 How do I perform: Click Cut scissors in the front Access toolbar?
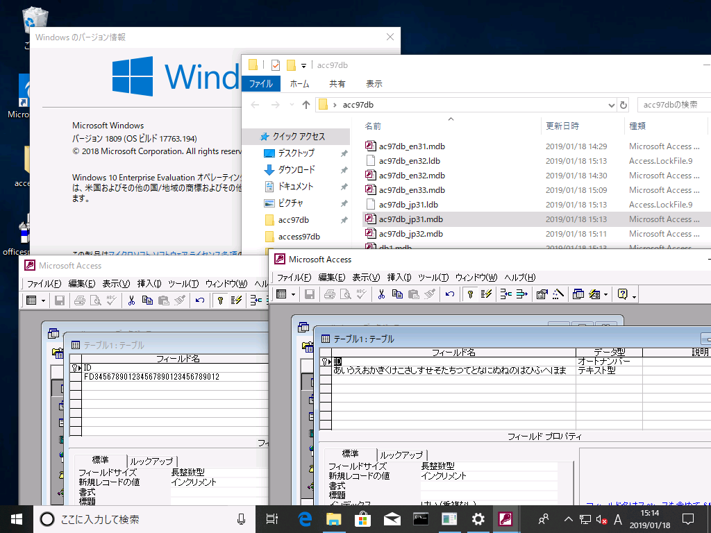(381, 294)
